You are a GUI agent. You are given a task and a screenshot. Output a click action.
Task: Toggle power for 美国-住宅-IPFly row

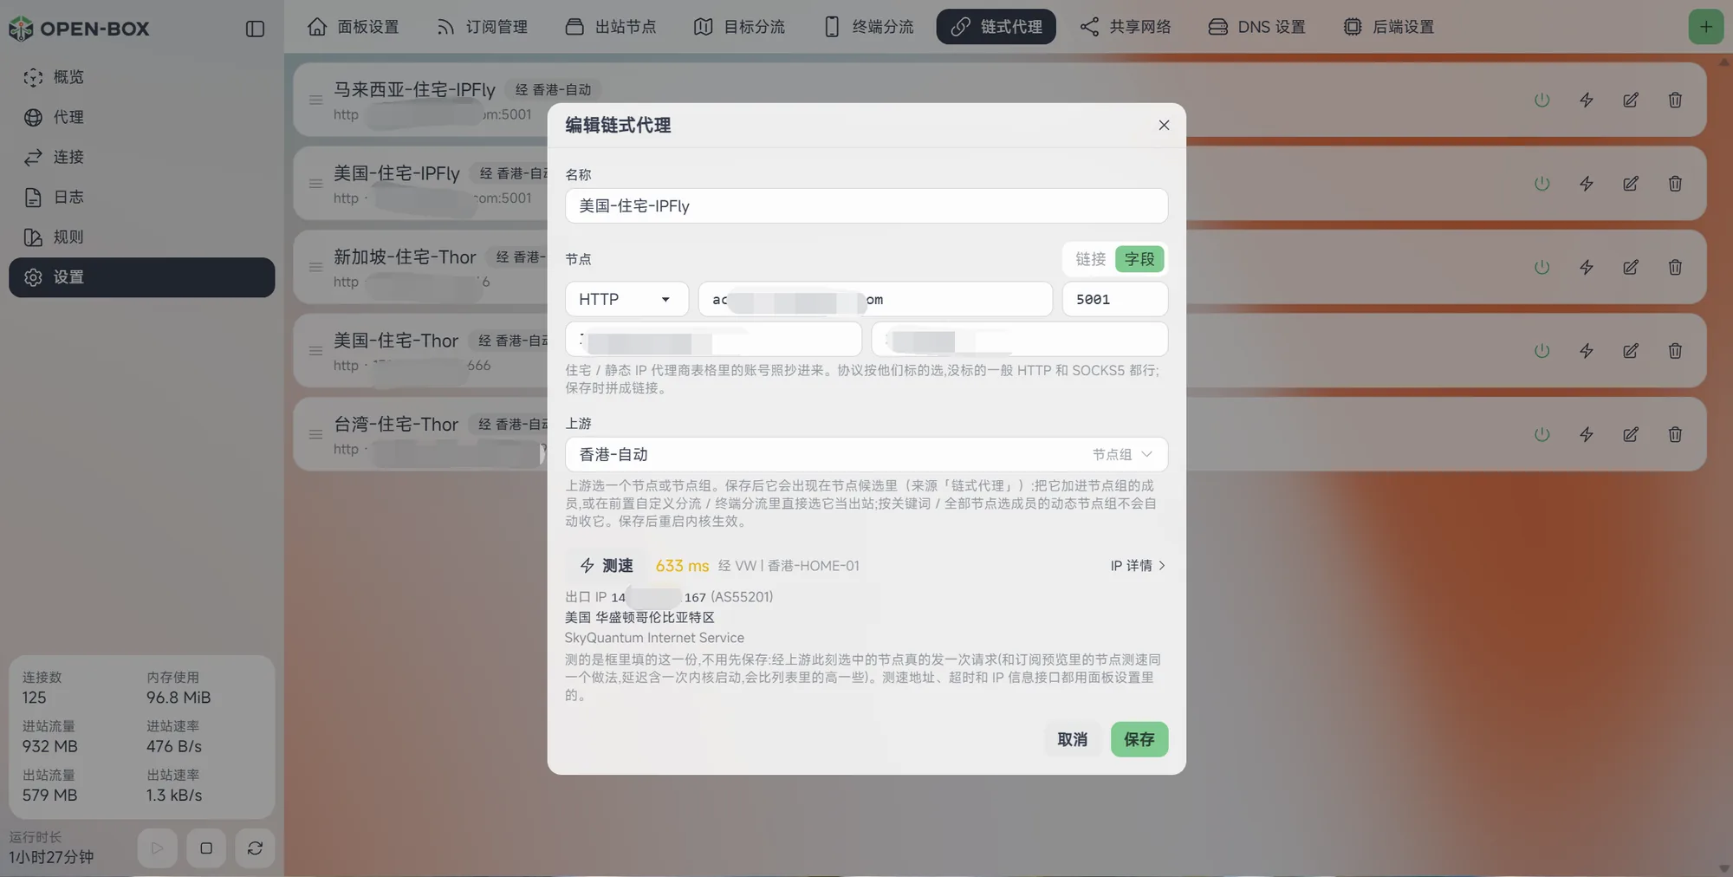tap(1542, 184)
